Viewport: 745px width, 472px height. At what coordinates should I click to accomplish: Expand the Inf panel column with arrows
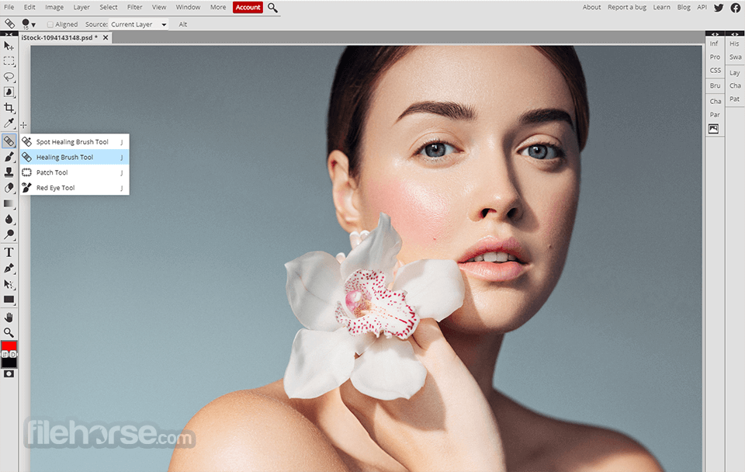(x=715, y=34)
